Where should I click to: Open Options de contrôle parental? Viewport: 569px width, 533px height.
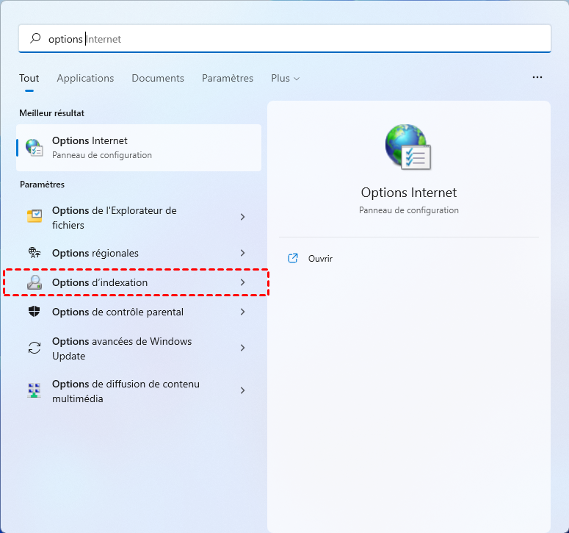139,312
